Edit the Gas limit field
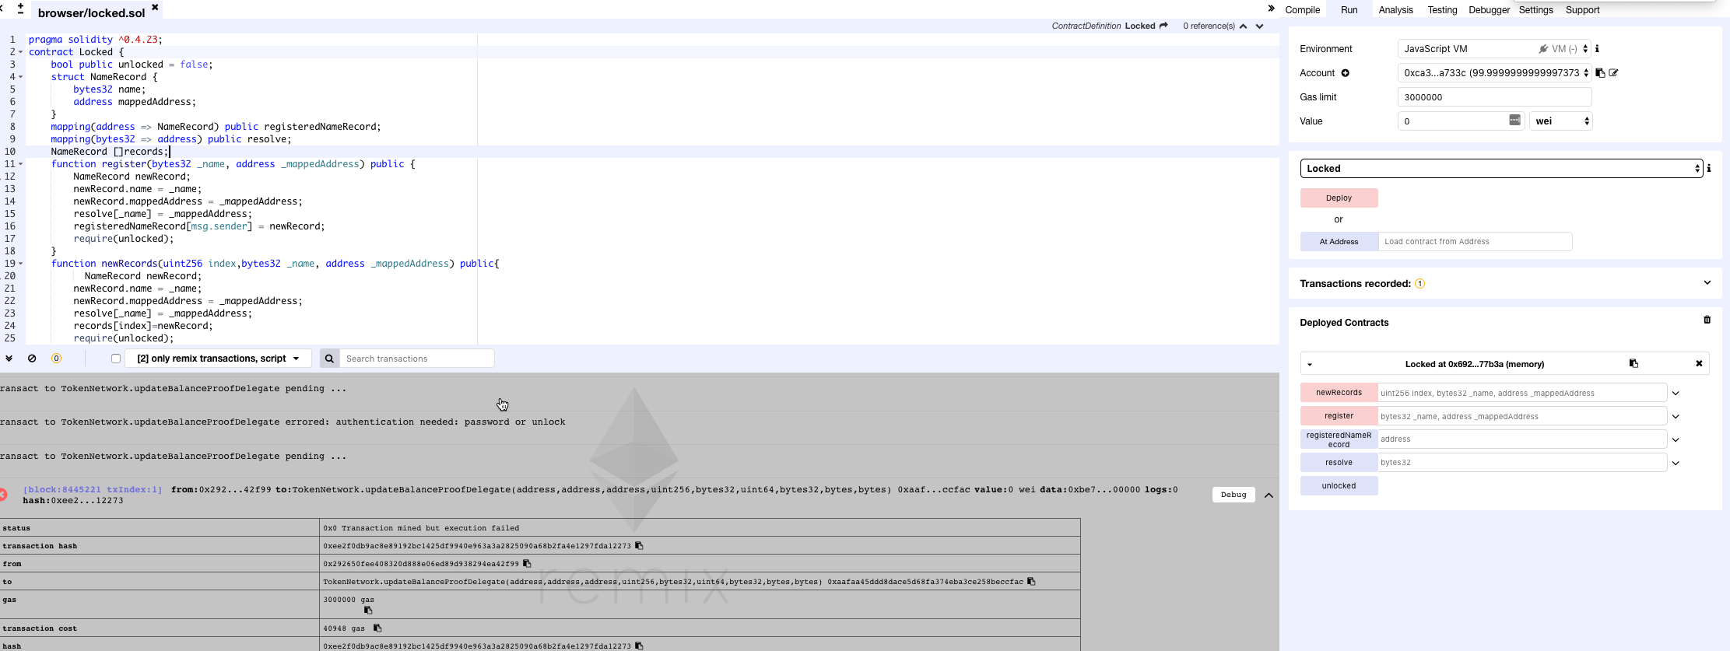The image size is (1730, 651). click(x=1494, y=96)
